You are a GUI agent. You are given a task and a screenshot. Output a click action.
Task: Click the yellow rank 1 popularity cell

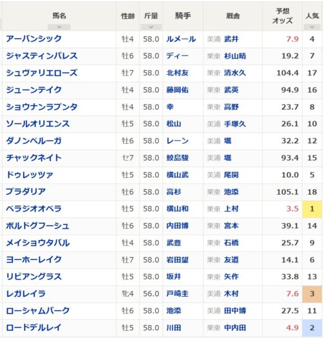tap(312, 209)
